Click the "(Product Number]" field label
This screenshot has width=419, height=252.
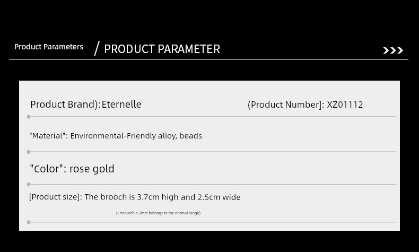click(285, 105)
